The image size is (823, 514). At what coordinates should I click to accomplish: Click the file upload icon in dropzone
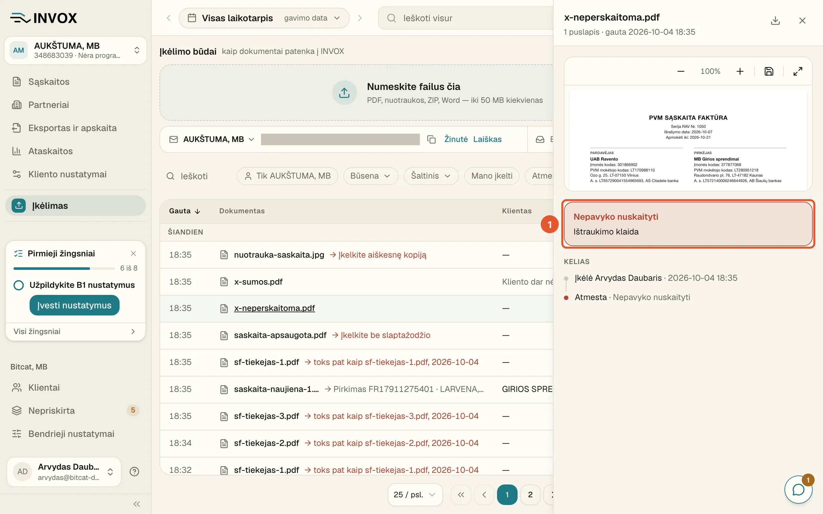click(x=344, y=93)
